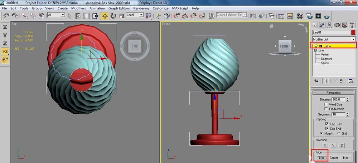
Task: Expand the Lathe modifier sub-objects
Action: pyautogui.click(x=320, y=46)
